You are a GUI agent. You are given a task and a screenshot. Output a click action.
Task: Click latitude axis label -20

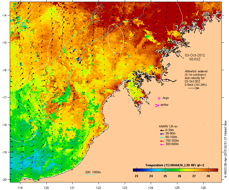(4, 180)
